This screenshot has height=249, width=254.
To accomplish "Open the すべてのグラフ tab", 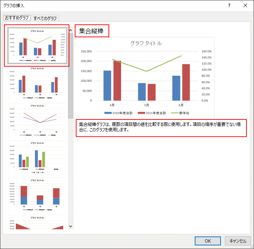I will pos(45,18).
